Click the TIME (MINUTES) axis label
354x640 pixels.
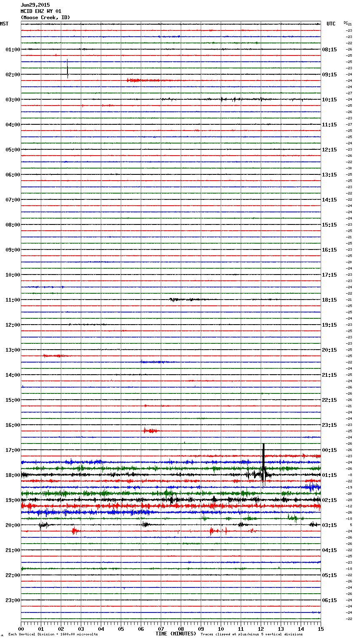tap(176, 634)
